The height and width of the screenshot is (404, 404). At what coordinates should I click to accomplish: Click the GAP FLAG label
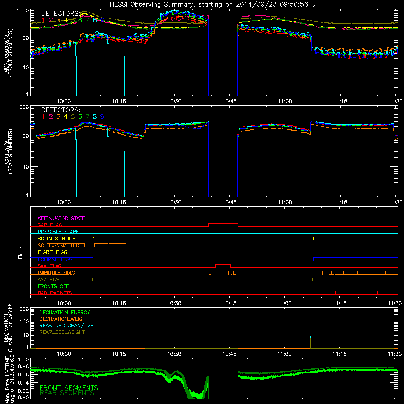point(50,225)
